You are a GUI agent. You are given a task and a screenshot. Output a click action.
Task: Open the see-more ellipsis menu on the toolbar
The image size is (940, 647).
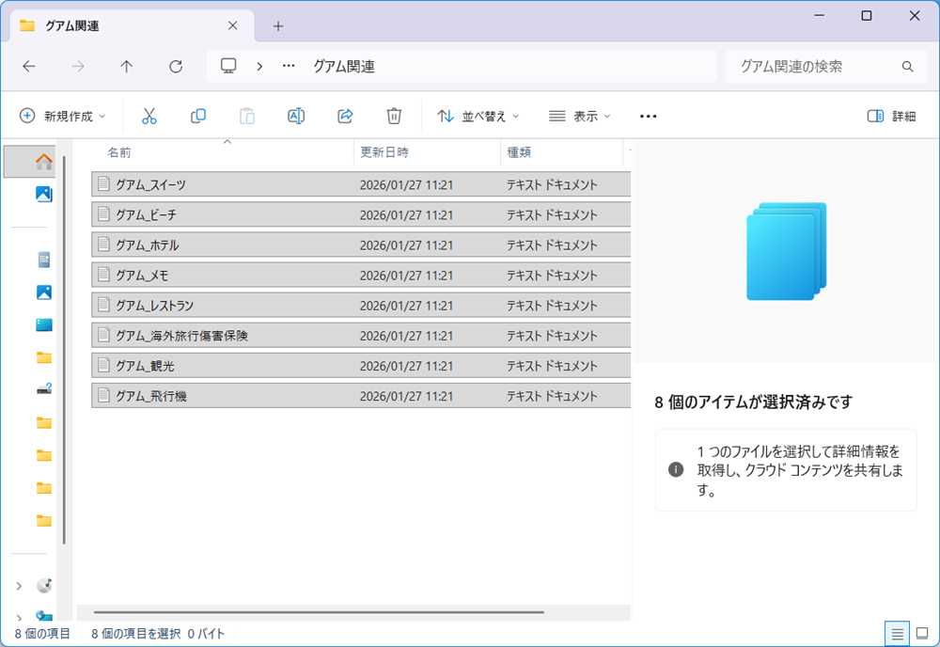(x=648, y=116)
